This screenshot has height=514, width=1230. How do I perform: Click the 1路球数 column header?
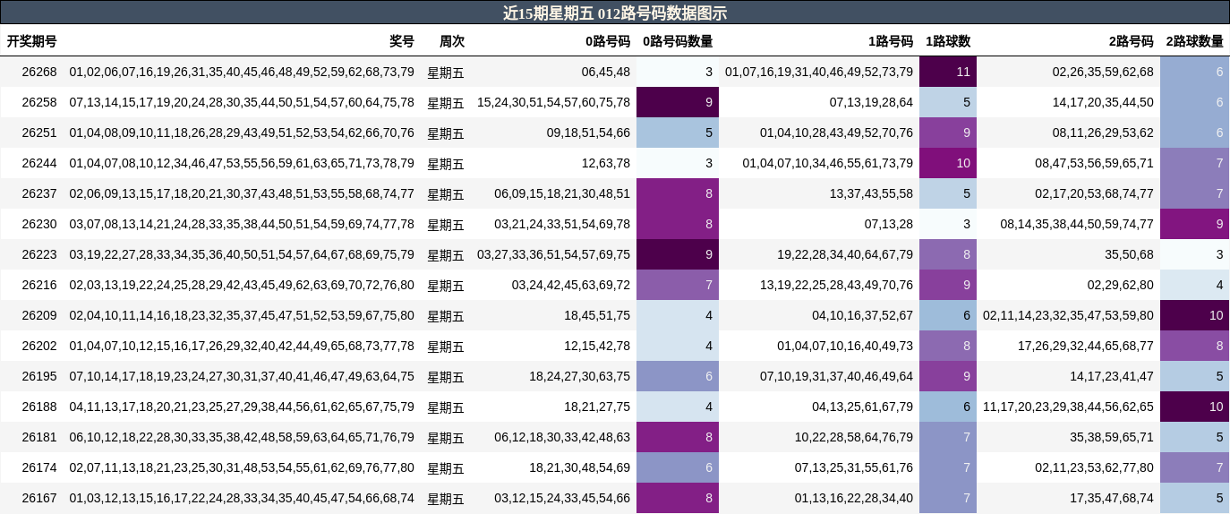[x=948, y=41]
